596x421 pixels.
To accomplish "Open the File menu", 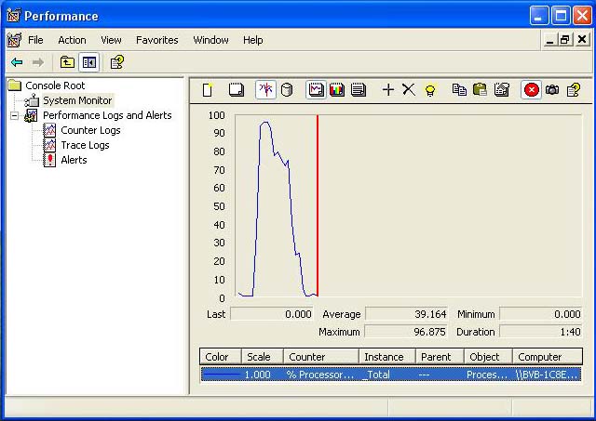I will 35,40.
